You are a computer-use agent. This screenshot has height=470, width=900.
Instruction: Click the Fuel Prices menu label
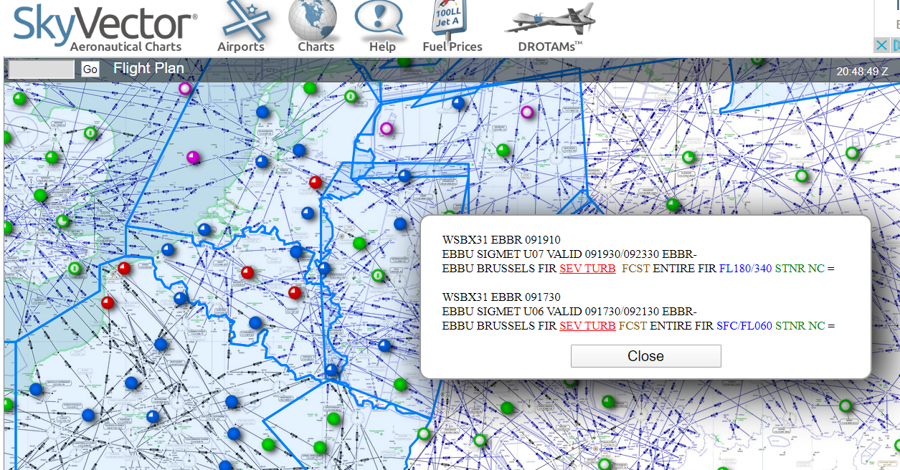click(x=453, y=47)
